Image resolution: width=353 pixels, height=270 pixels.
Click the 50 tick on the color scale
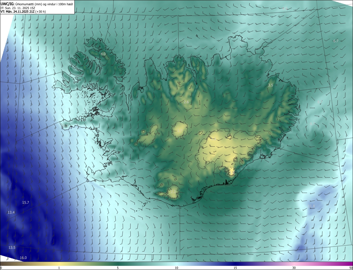tap(351, 268)
